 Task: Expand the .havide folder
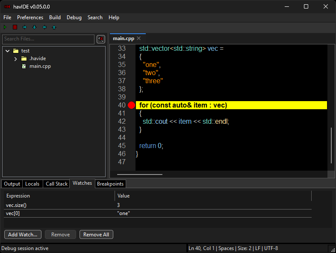click(x=15, y=58)
